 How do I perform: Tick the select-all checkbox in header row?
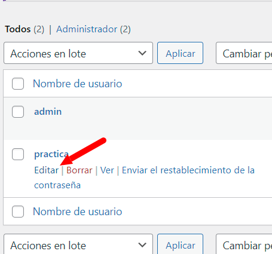pos(18,84)
